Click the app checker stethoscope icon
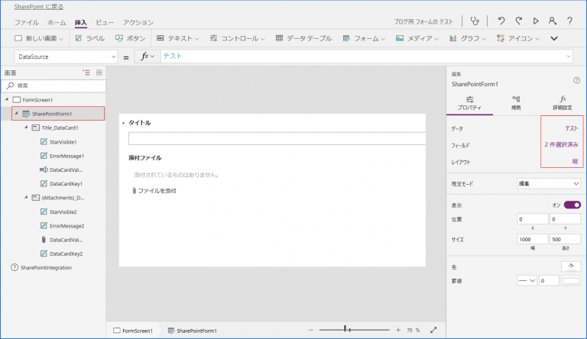 477,21
